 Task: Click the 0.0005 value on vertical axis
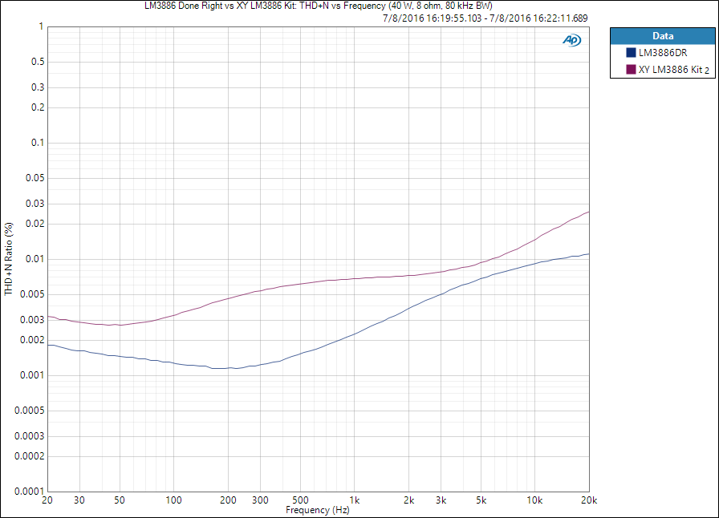pos(30,411)
